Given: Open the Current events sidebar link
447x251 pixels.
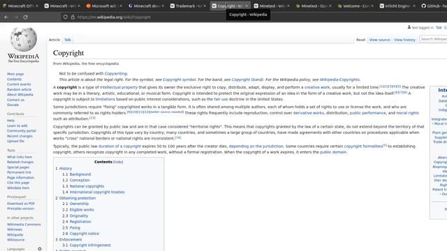Looking at the screenshot, I should click(19, 84).
